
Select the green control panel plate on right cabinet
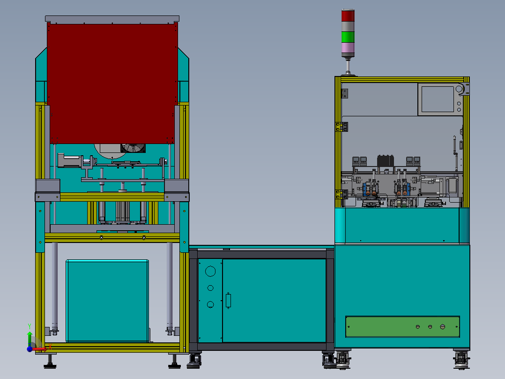click(402, 327)
